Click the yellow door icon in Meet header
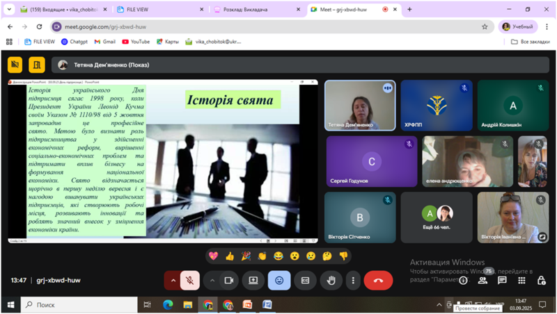Viewport: 557px width, 314px height. [x=37, y=65]
